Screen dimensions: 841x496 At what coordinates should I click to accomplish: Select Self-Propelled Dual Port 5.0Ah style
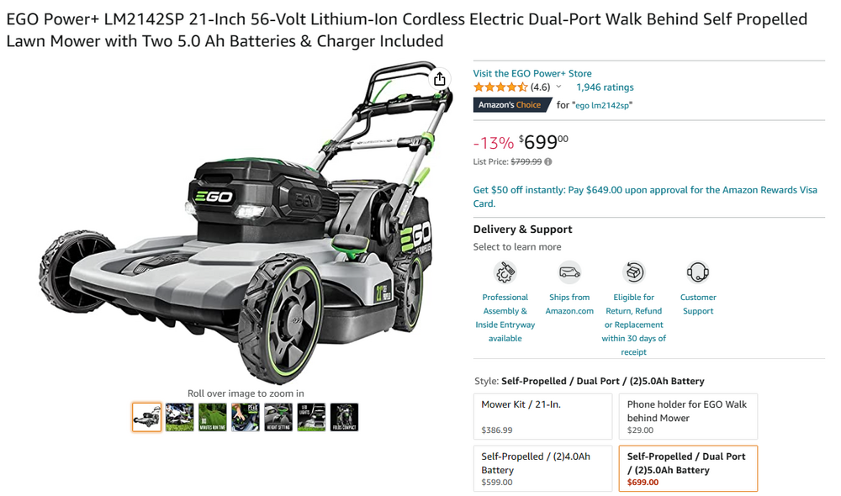pos(688,468)
